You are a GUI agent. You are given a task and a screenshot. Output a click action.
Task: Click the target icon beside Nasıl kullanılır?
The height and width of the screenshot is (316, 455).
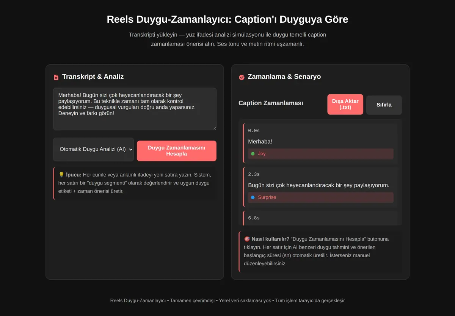coord(247,239)
